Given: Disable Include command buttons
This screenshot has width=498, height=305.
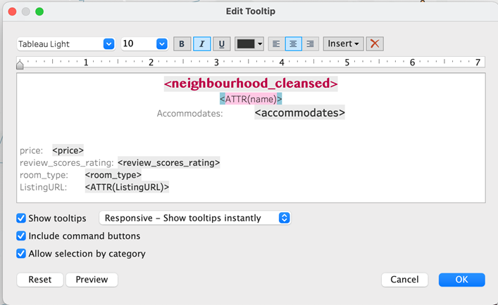Looking at the screenshot, I should tap(21, 236).
